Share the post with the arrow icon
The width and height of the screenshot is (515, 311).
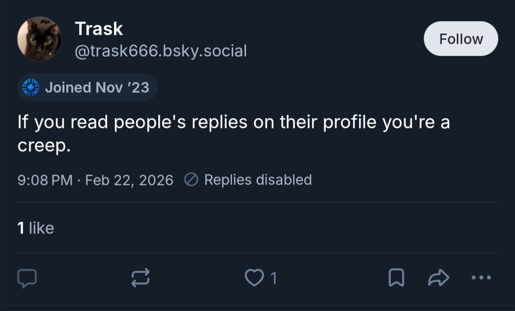point(439,278)
